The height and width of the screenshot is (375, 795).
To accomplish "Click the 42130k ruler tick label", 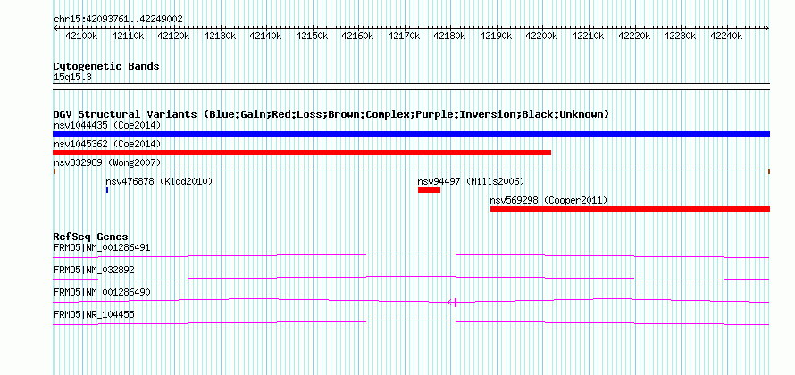I will [221, 36].
